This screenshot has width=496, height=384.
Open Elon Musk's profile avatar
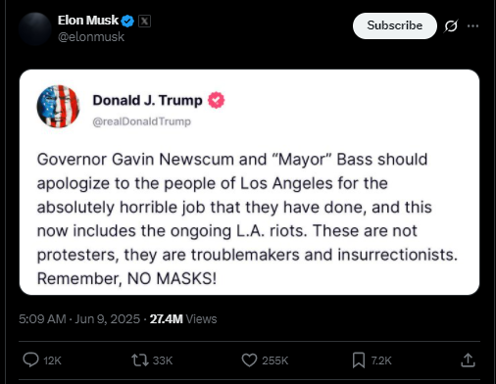[x=35, y=28]
